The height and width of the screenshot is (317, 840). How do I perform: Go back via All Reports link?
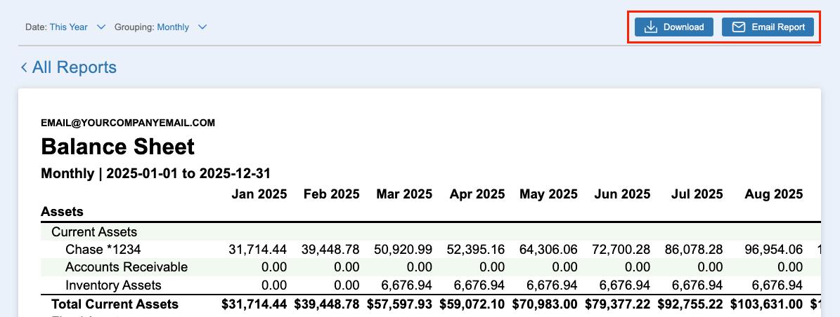click(74, 67)
